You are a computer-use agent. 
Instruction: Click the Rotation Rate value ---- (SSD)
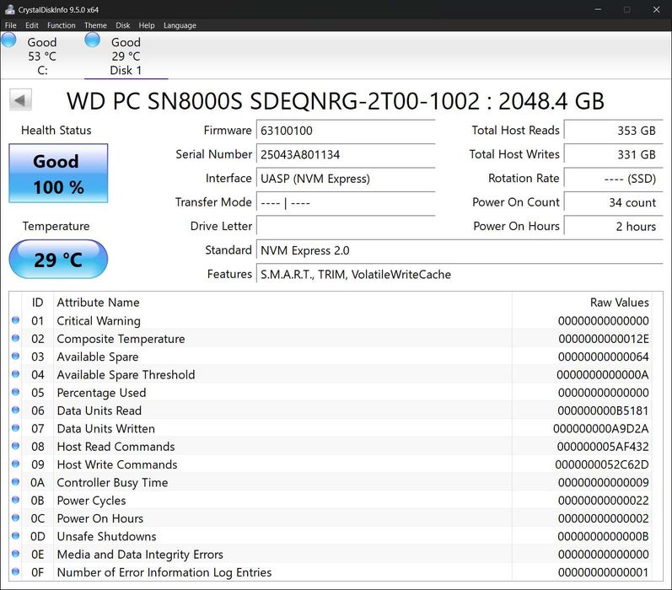pyautogui.click(x=614, y=178)
